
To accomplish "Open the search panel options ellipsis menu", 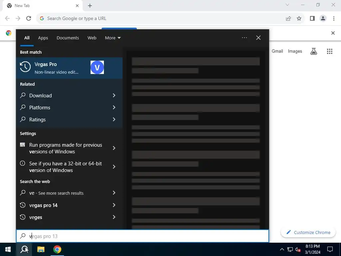I will pos(244,38).
